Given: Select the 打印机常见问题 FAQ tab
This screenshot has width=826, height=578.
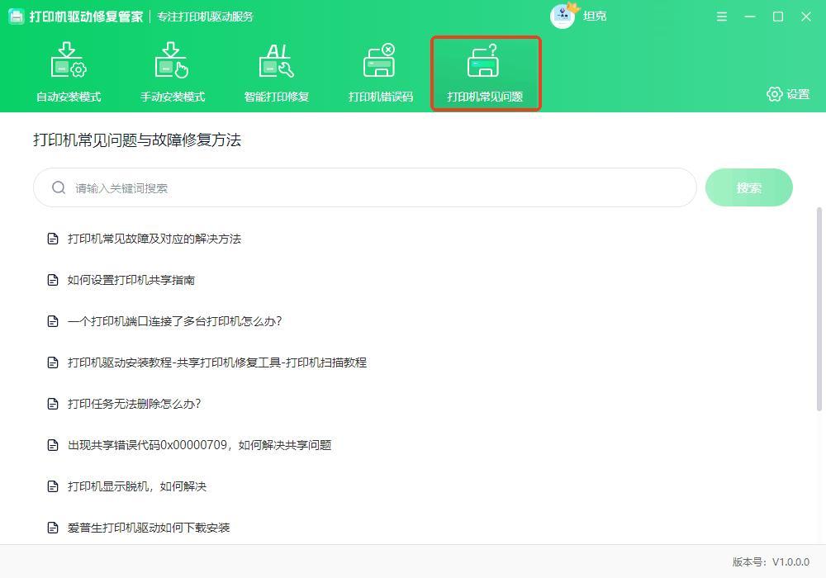Looking at the screenshot, I should point(485,73).
